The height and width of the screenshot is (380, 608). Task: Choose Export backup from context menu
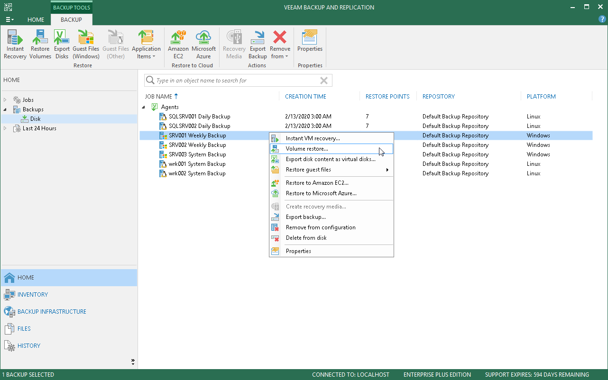(332, 217)
